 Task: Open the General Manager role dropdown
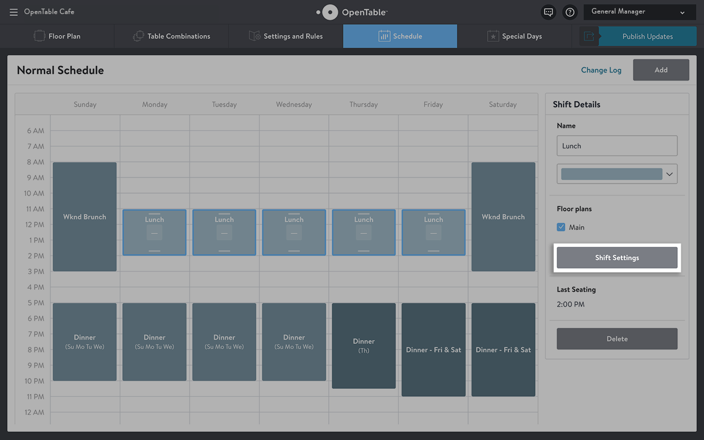click(x=640, y=12)
